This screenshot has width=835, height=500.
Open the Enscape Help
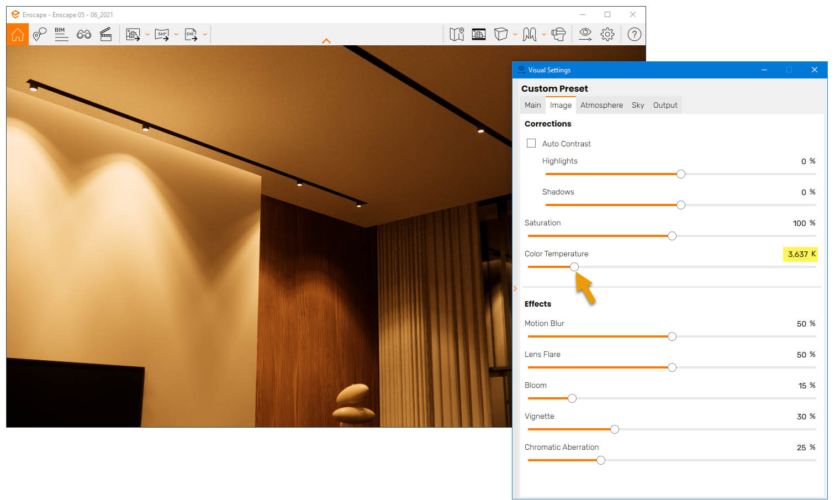tap(634, 34)
